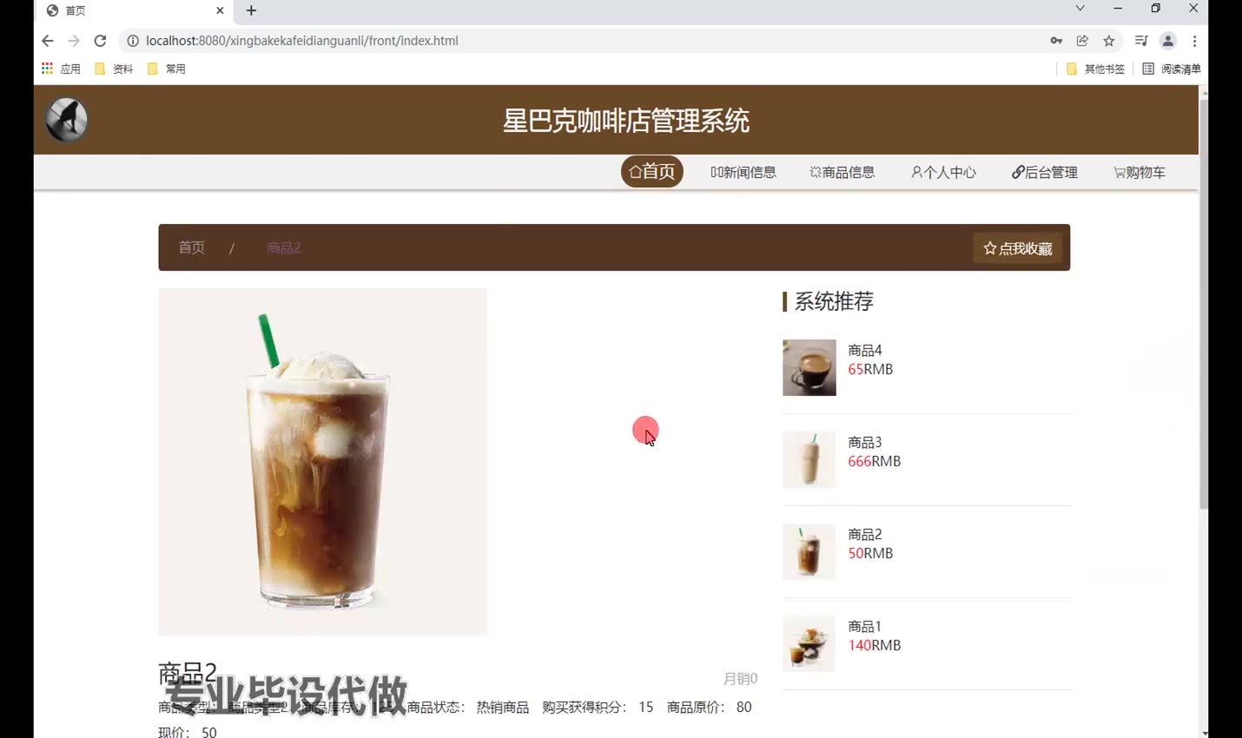Click the 系统推荐 heading
The width and height of the screenshot is (1242, 738).
pos(834,301)
